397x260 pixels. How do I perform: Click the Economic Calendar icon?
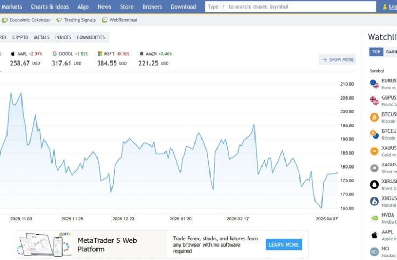[4, 20]
